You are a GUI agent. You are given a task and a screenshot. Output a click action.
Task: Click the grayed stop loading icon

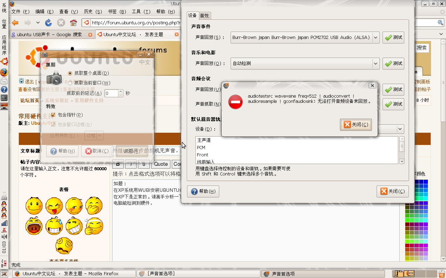61,23
